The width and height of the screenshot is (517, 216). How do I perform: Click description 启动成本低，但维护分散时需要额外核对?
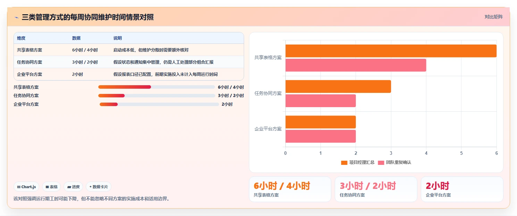151,50
